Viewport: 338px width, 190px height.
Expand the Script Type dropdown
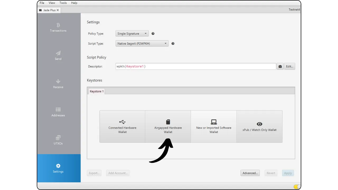142,44
